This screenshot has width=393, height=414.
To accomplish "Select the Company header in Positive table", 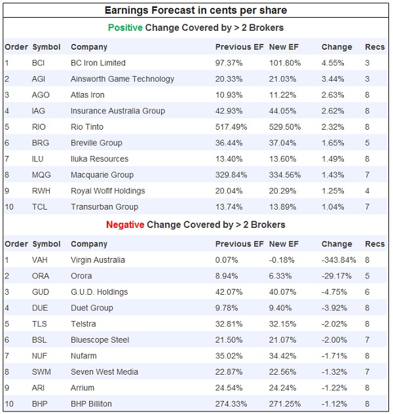I will 89,47.
